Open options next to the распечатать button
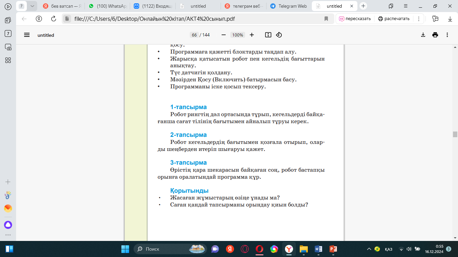Screen dimensions: 458x257 [419, 19]
